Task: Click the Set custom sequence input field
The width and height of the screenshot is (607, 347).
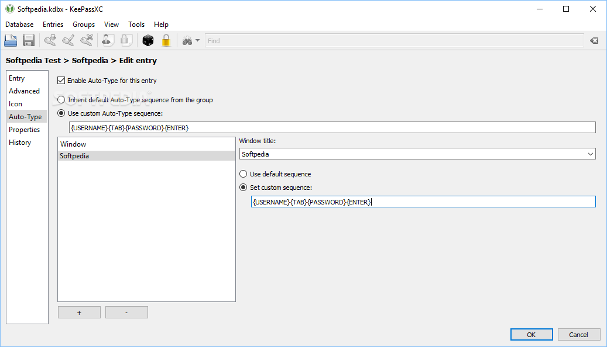Action: [x=423, y=202]
